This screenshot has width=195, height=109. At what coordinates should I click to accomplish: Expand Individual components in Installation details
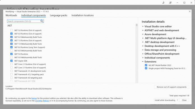pyautogui.click(x=143, y=58)
